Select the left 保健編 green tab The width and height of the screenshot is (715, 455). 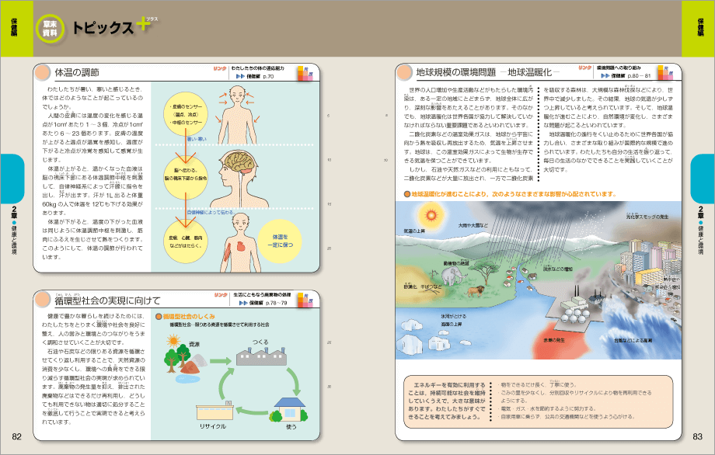16,28
